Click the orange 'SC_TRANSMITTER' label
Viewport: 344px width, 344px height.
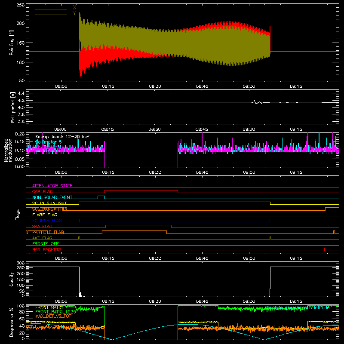50,209
